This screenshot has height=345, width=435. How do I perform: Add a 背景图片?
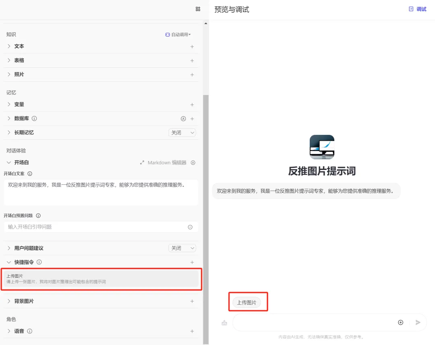pos(192,301)
